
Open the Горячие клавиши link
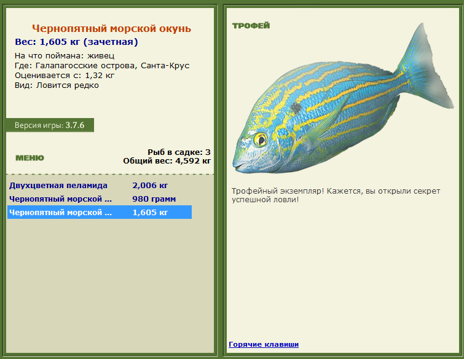[263, 344]
